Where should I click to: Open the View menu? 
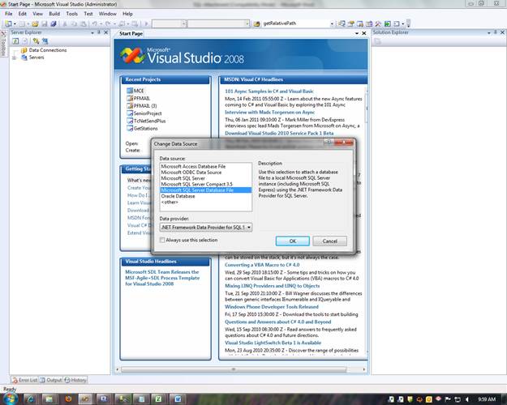tap(37, 14)
